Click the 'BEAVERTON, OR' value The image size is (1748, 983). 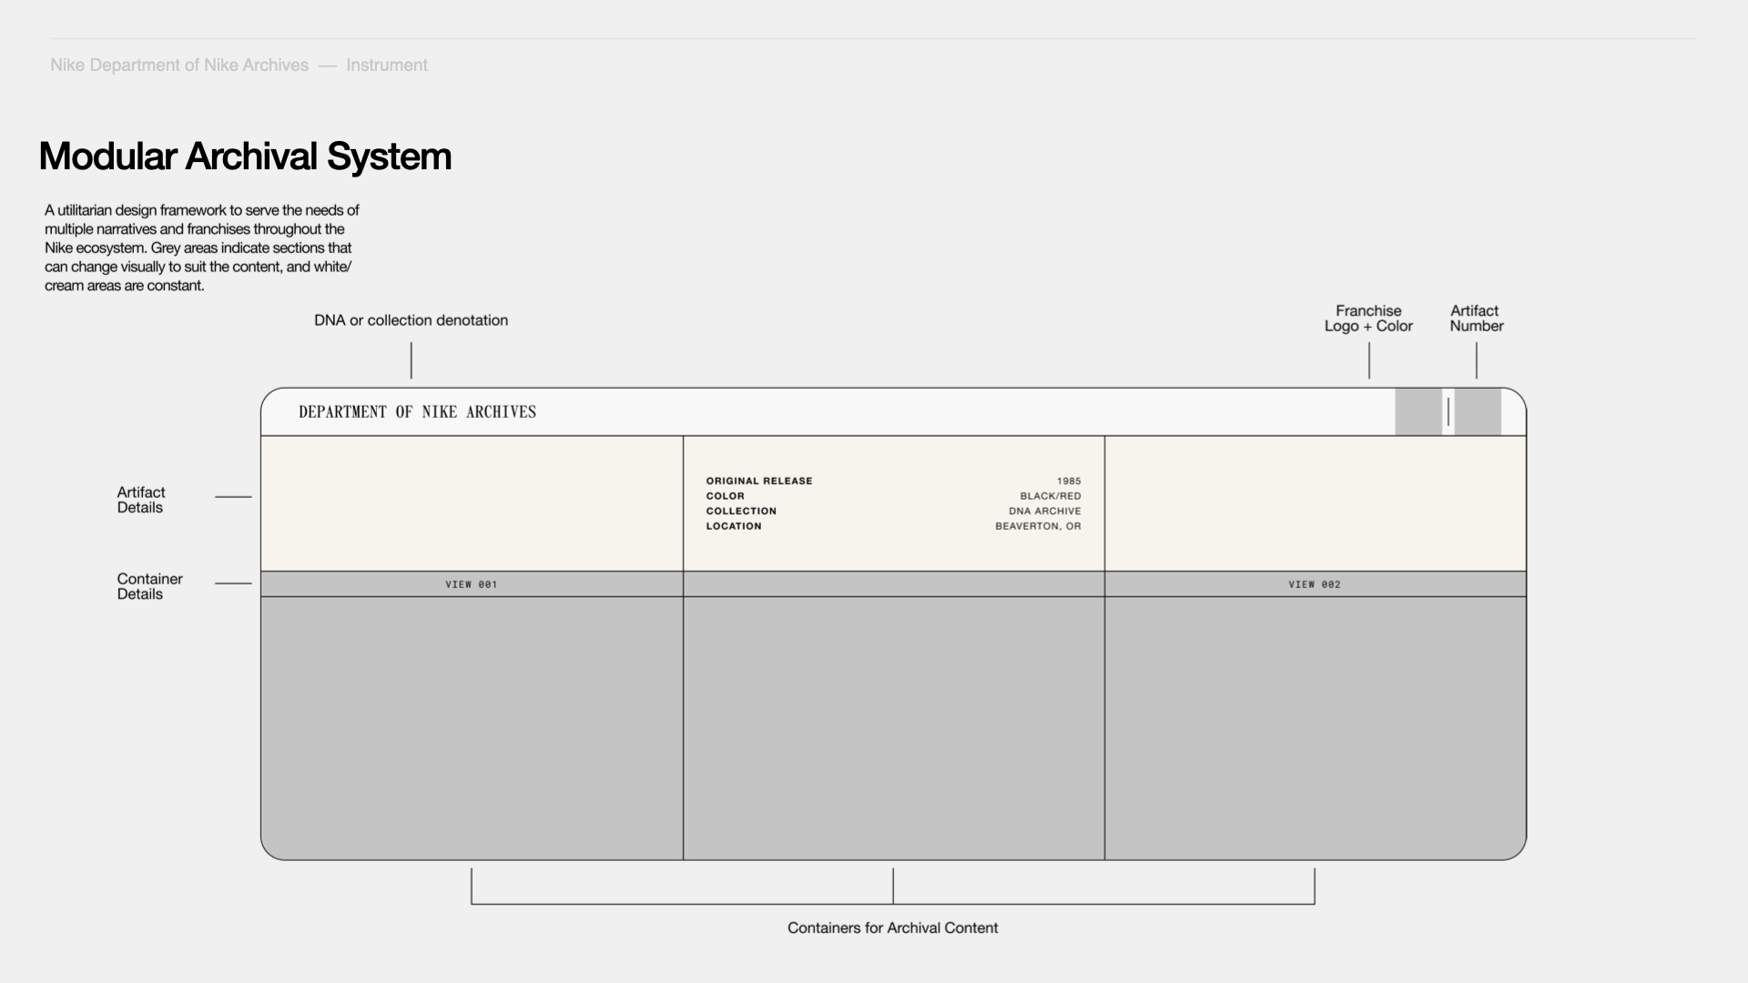[1038, 526]
